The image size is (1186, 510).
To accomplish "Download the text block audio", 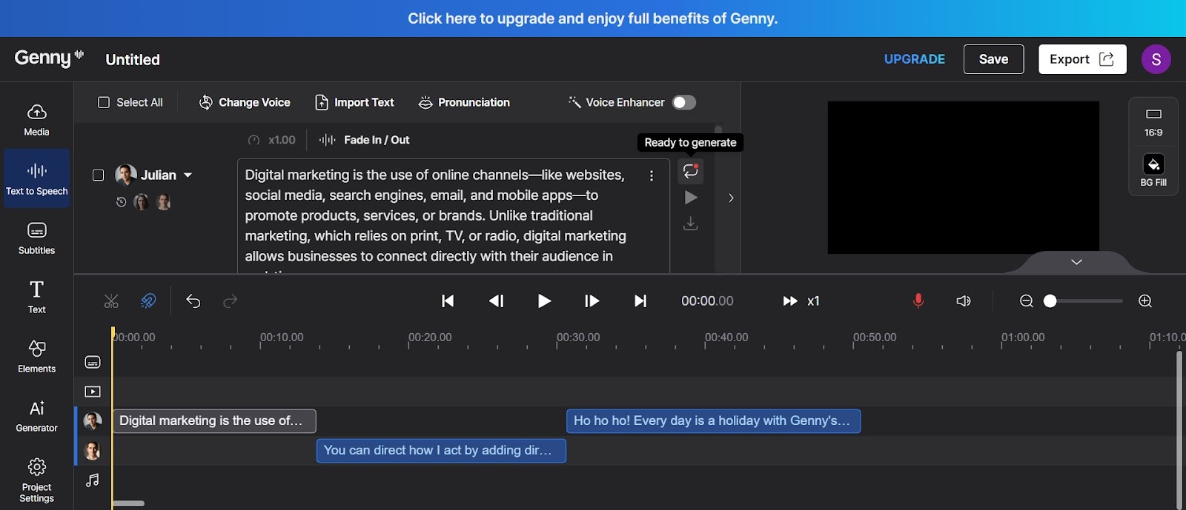I will (691, 224).
